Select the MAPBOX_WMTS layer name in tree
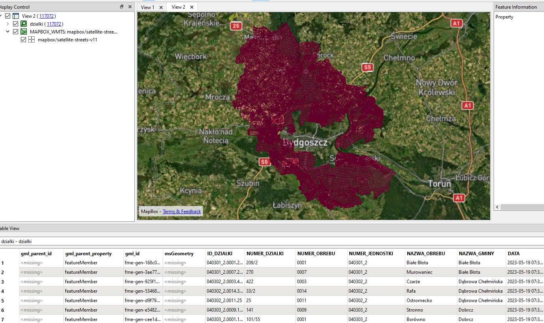This screenshot has height=323, width=544. [74, 32]
